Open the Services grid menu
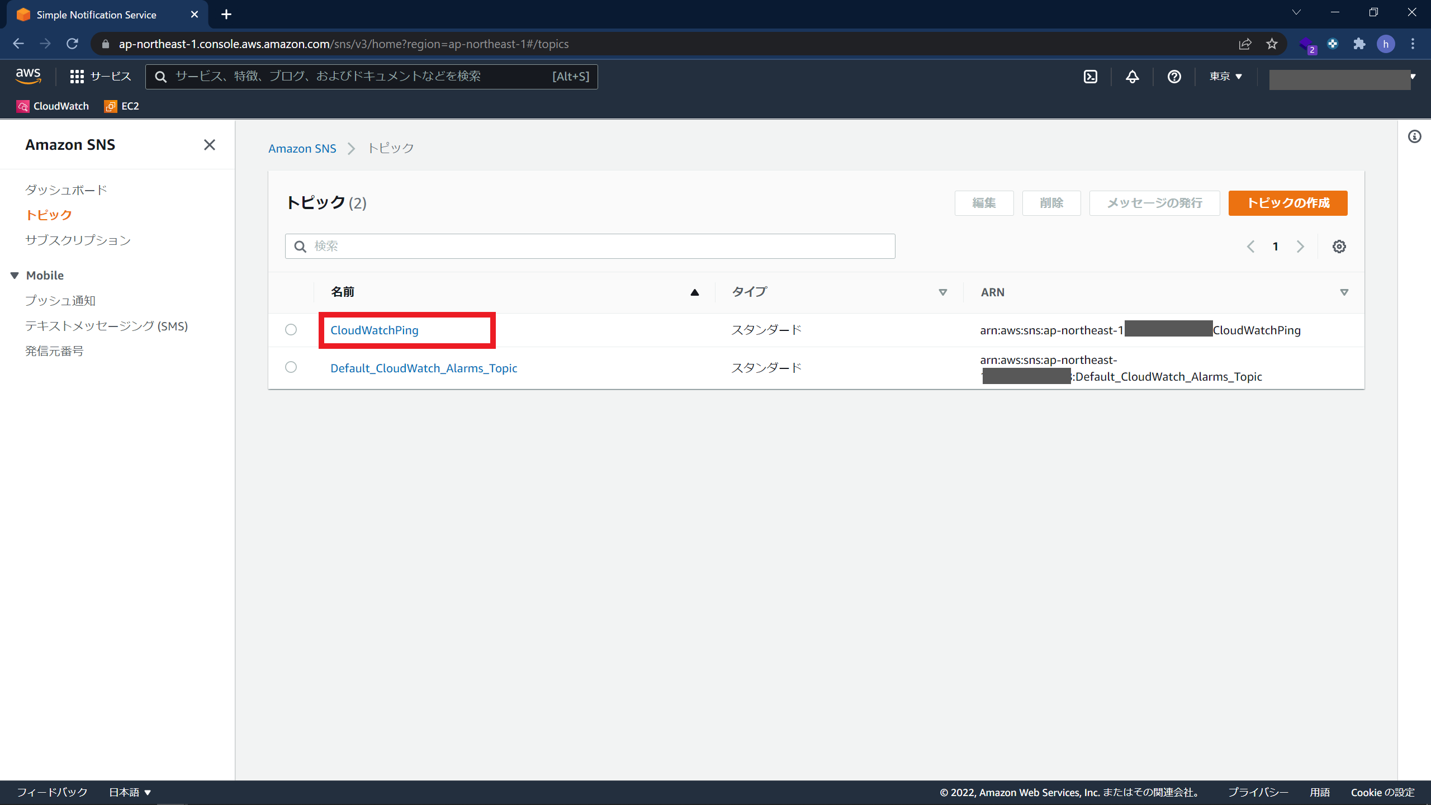 (101, 77)
